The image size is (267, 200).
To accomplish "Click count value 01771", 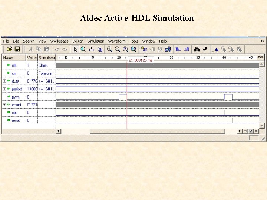I will (32, 104).
